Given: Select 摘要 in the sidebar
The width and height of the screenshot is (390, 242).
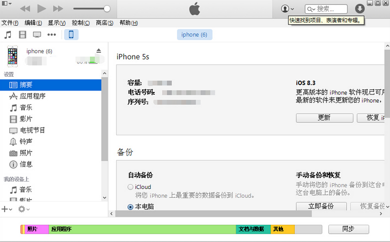Looking at the screenshot, I should (x=51, y=85).
